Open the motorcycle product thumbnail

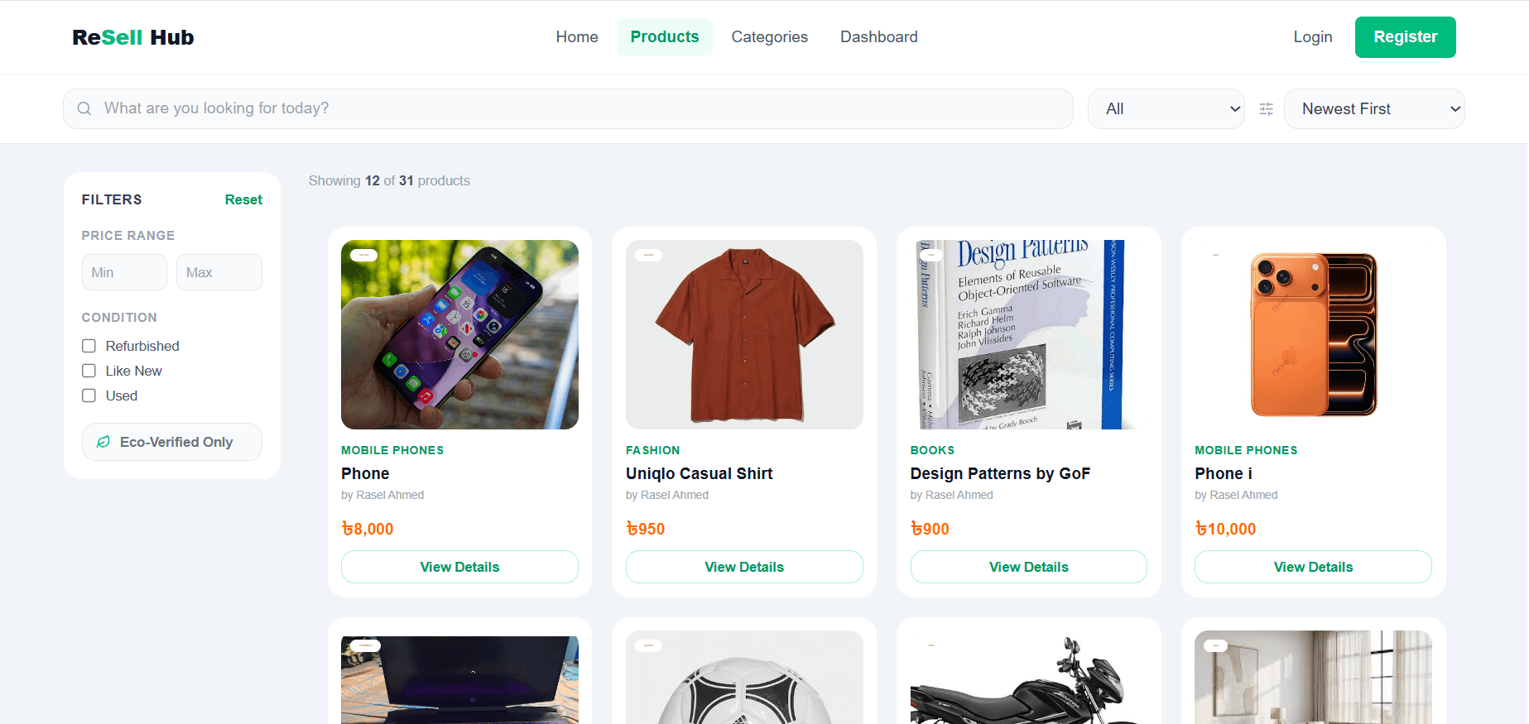[1029, 678]
